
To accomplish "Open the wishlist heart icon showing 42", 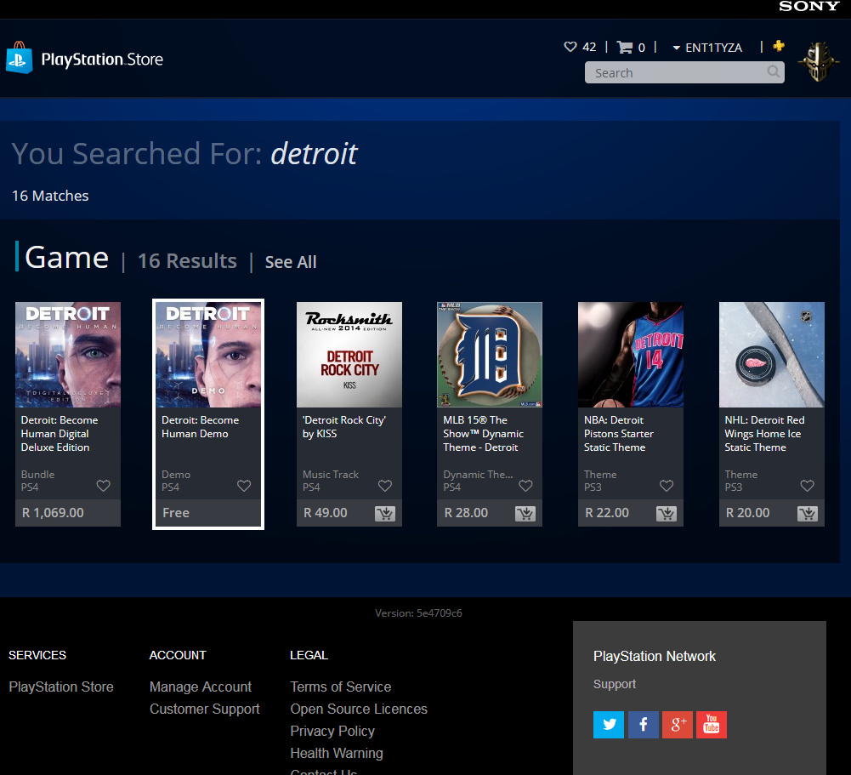I will [570, 47].
